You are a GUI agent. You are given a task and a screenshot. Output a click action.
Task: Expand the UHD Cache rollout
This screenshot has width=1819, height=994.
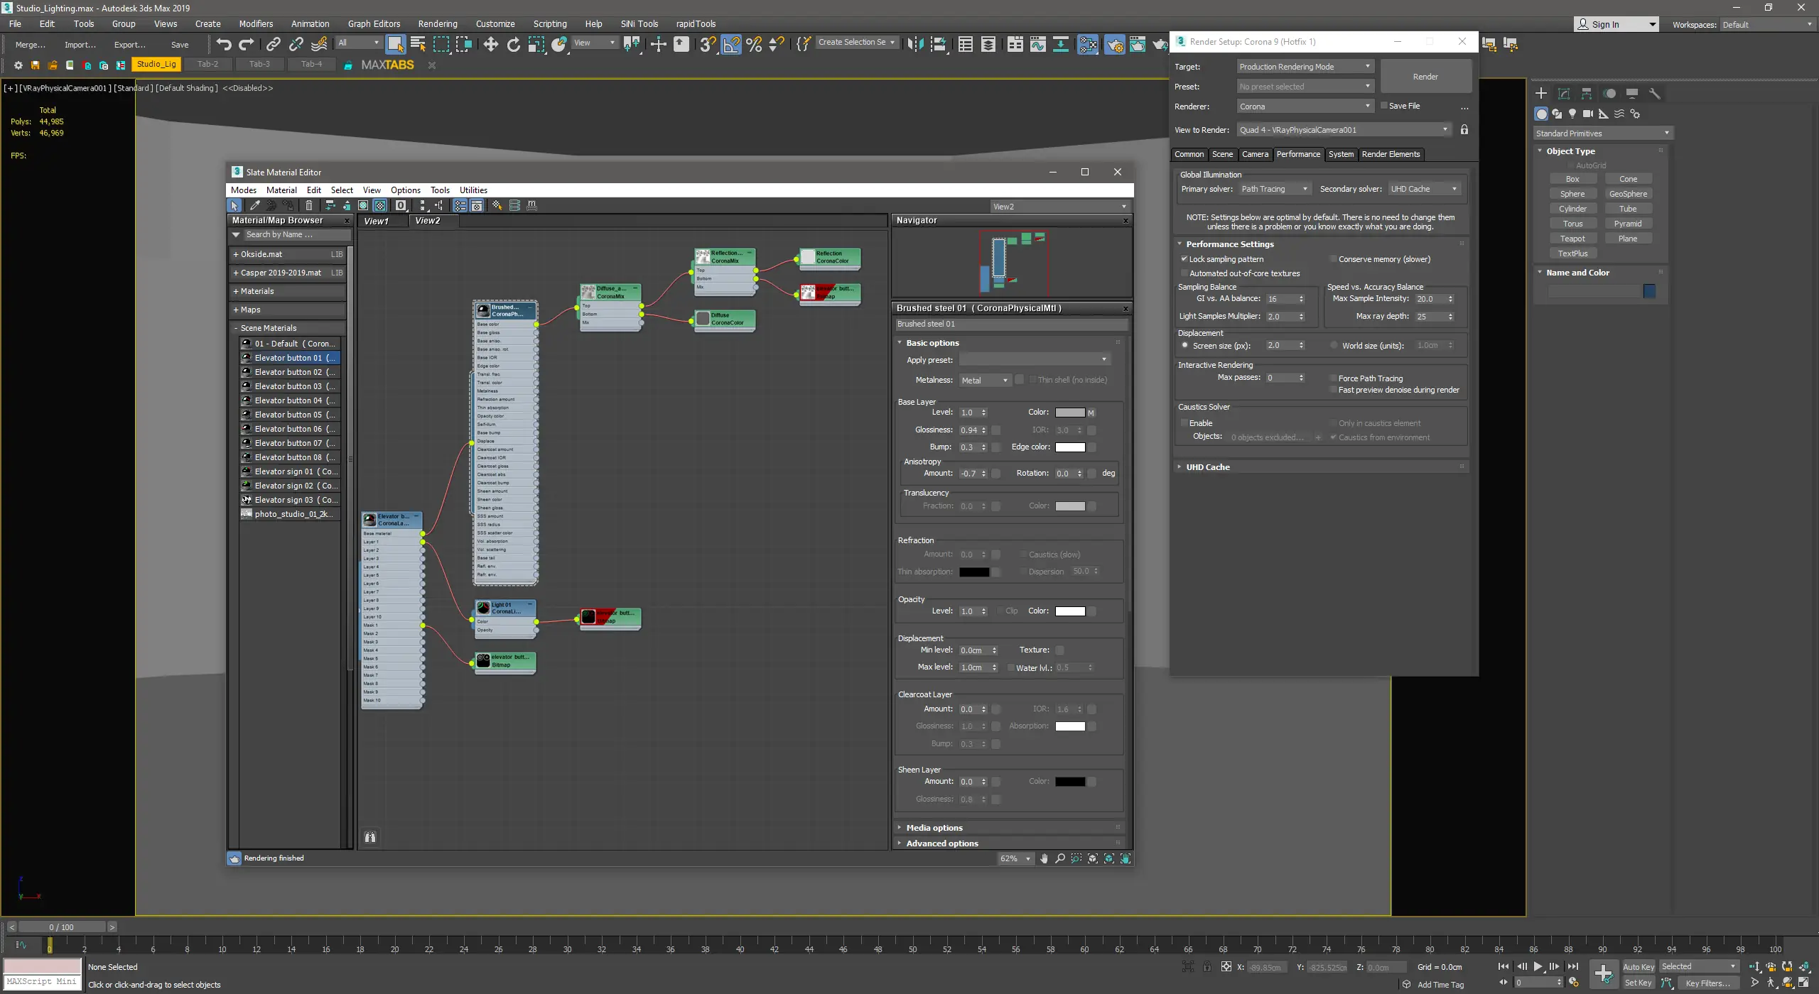(x=1207, y=467)
